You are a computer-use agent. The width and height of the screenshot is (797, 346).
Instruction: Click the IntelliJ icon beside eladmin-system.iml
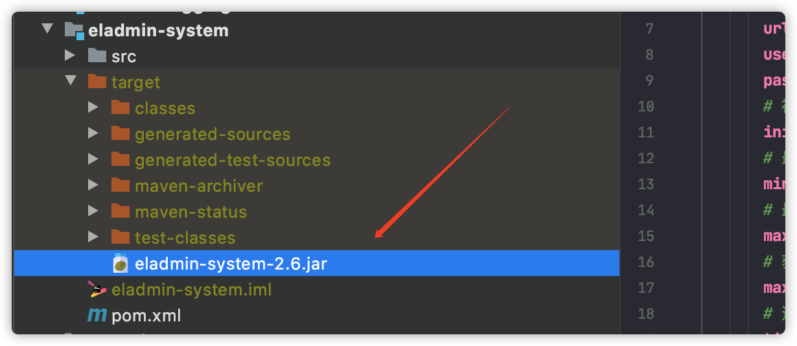(97, 290)
